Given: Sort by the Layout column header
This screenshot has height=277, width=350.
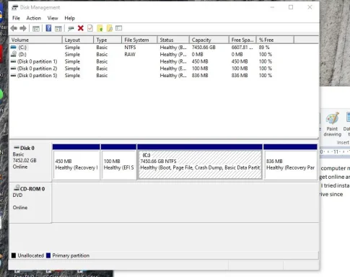Looking at the screenshot, I should [78, 40].
